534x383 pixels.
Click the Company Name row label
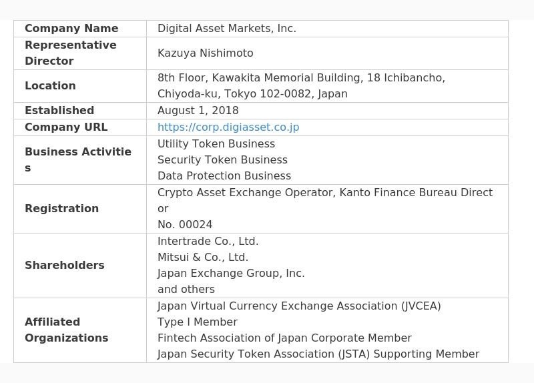pyautogui.click(x=71, y=28)
